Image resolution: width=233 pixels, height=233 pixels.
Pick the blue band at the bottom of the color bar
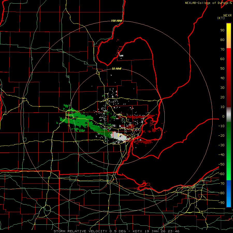pyautogui.click(x=229, y=193)
